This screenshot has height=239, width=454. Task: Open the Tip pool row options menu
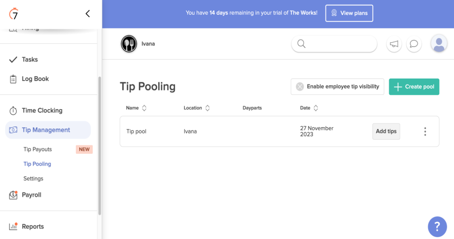coord(425,131)
